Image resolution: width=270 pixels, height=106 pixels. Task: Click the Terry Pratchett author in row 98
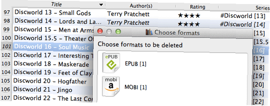pos(128,23)
